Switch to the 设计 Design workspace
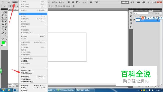The width and height of the screenshot is (163, 92). click(132, 2)
